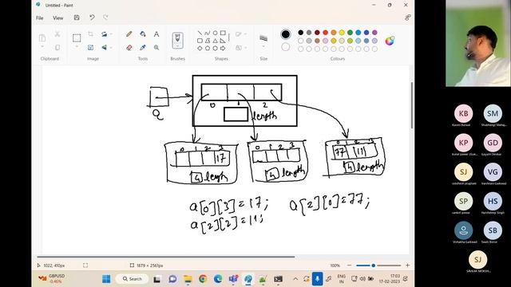
Task: Select participant avatar HS
Action: point(493,201)
